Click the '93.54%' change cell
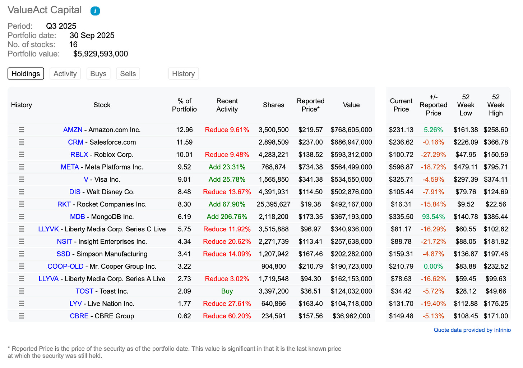Screen dimensions: 523x368 (x=434, y=217)
